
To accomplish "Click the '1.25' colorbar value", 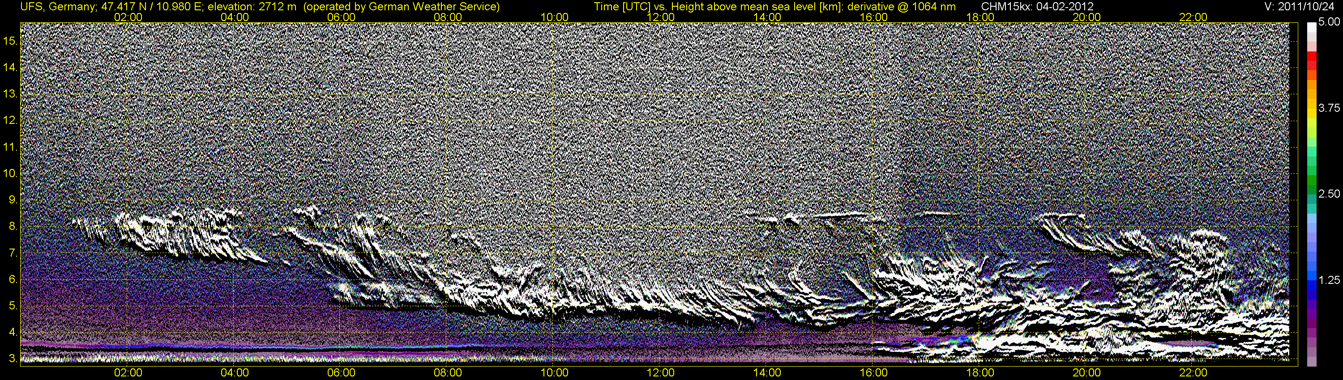I will pyautogui.click(x=1329, y=280).
